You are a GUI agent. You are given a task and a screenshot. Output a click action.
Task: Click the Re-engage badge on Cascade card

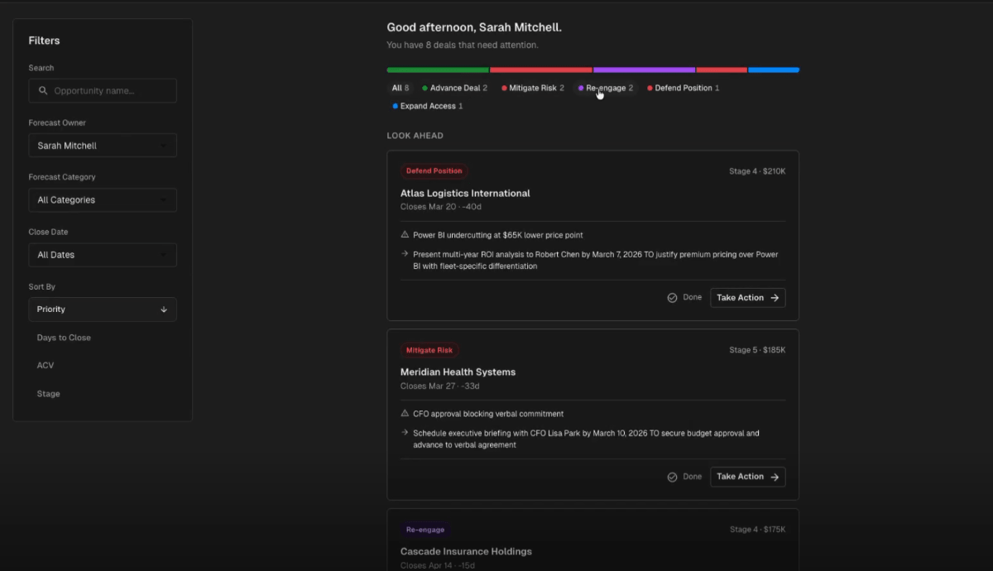[425, 530]
